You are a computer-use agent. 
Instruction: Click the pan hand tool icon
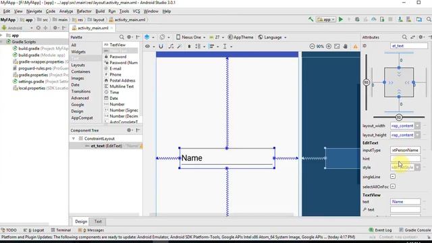(345, 47)
